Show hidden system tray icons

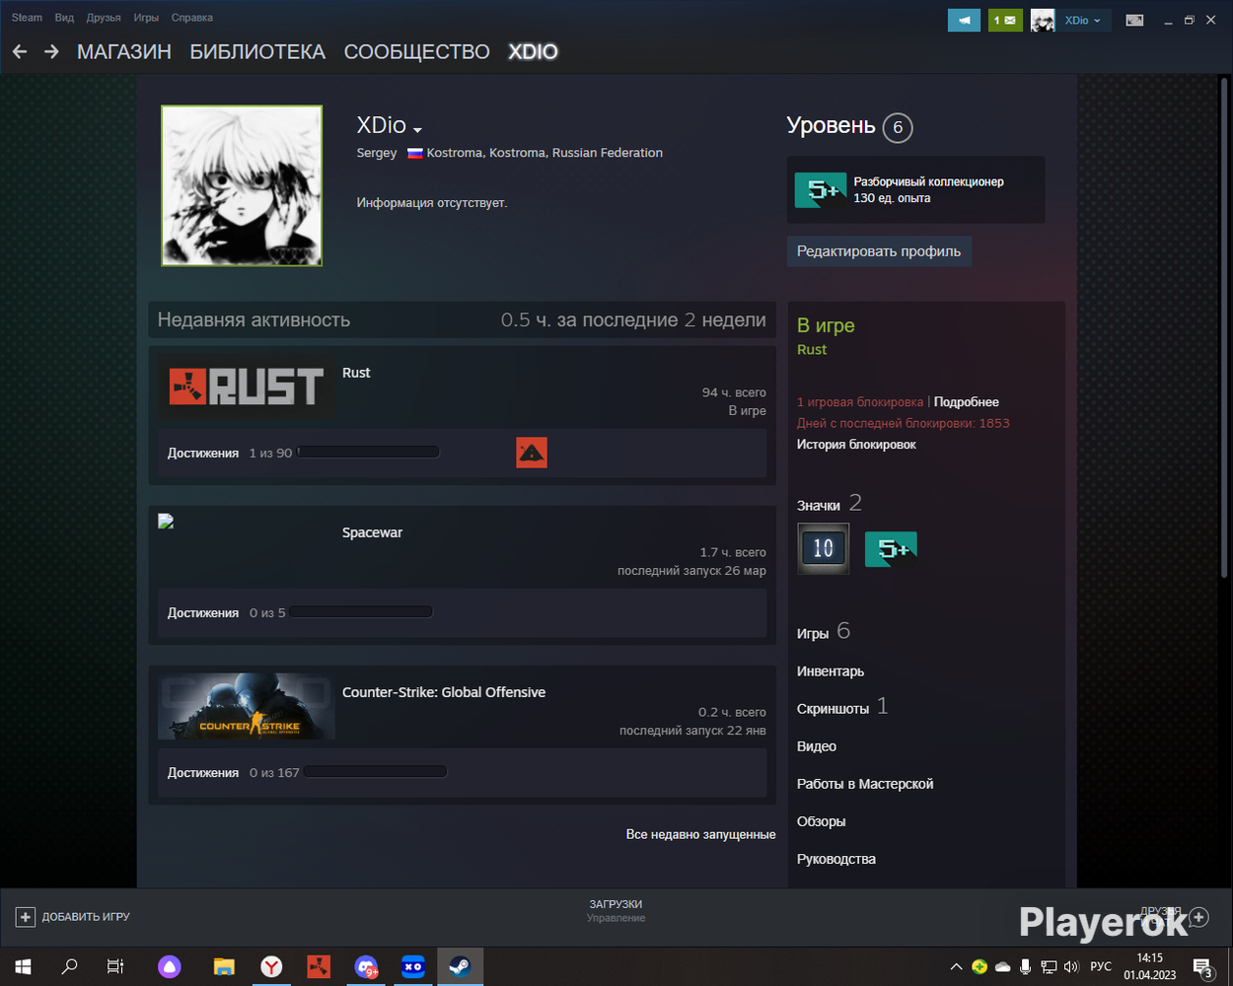[956, 966]
